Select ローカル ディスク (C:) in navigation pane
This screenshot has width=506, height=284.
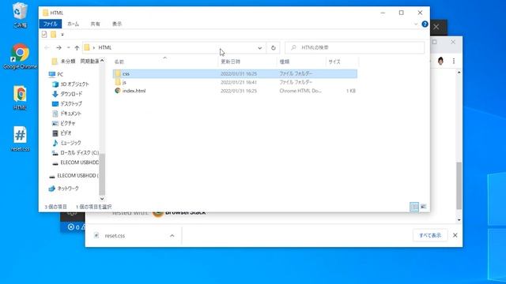coord(75,152)
